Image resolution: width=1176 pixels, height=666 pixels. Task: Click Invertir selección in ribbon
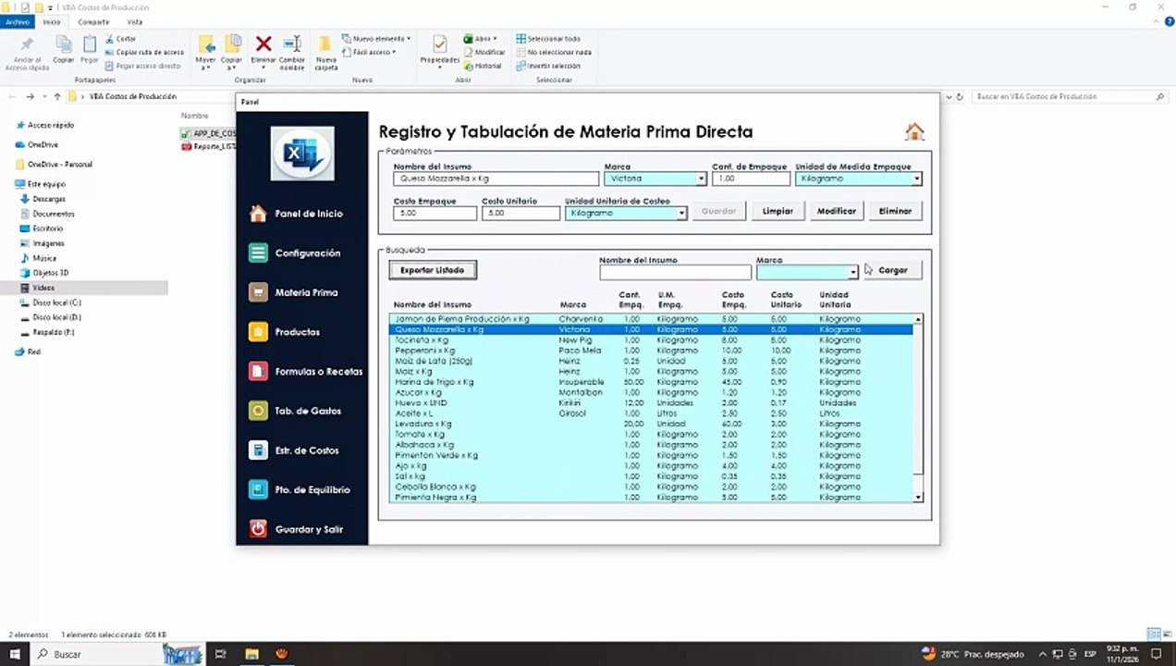(548, 66)
